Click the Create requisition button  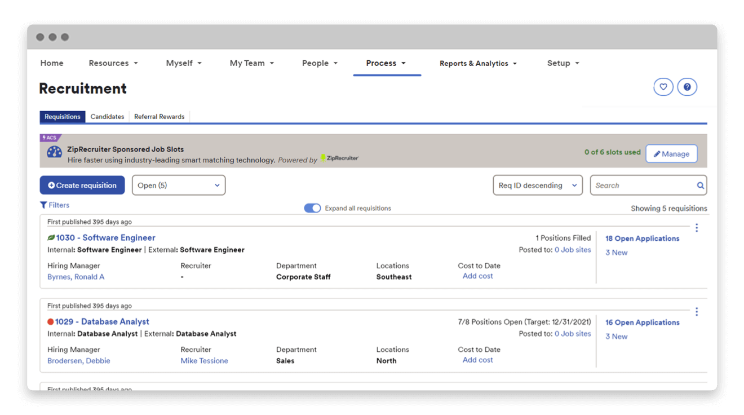pos(82,185)
